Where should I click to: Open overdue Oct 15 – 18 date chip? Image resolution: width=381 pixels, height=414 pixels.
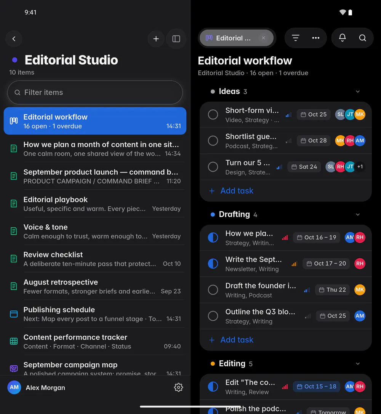316,387
